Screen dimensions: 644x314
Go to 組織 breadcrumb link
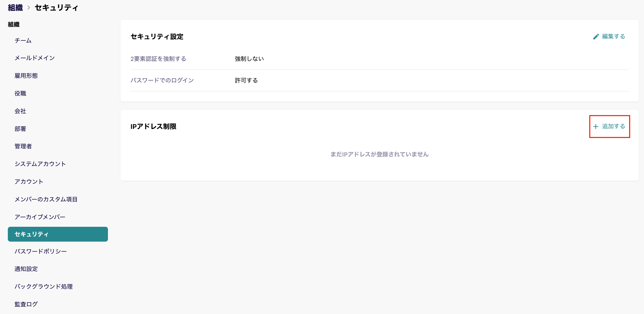coord(15,8)
